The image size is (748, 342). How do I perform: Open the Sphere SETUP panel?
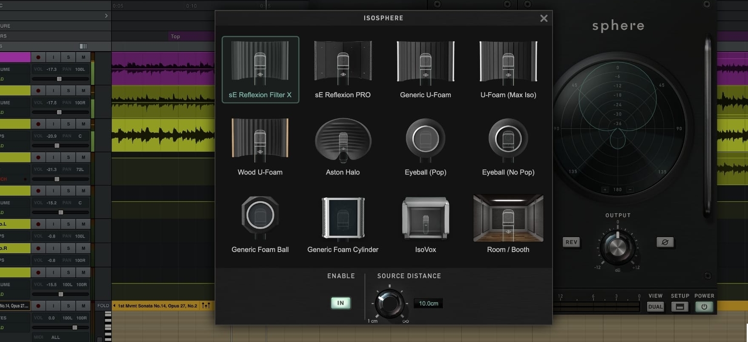680,307
